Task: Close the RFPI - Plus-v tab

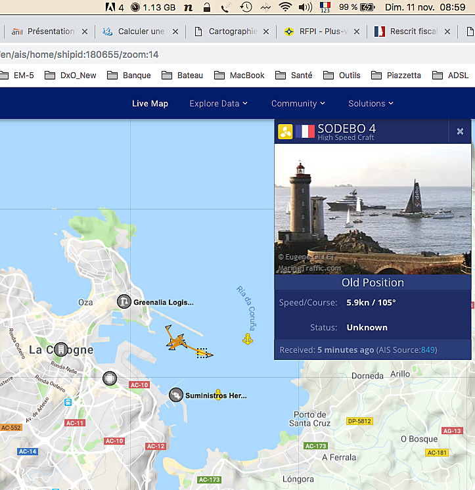Action: (357, 32)
